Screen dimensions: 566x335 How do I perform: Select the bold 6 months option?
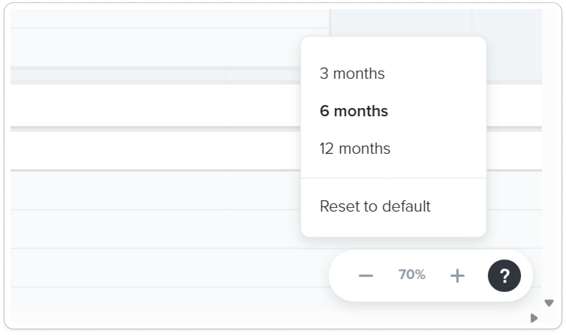point(354,111)
